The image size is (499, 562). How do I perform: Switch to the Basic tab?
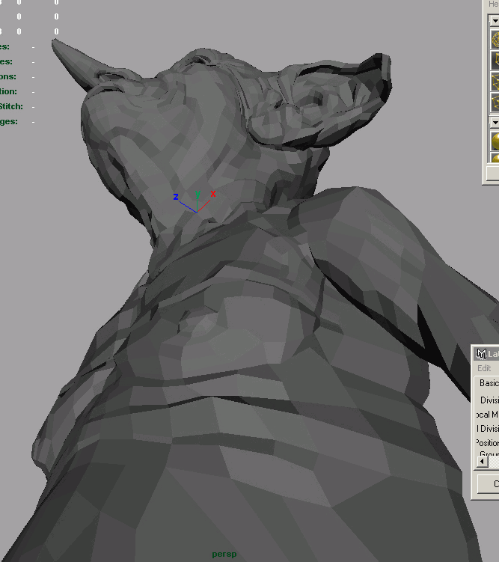click(489, 383)
